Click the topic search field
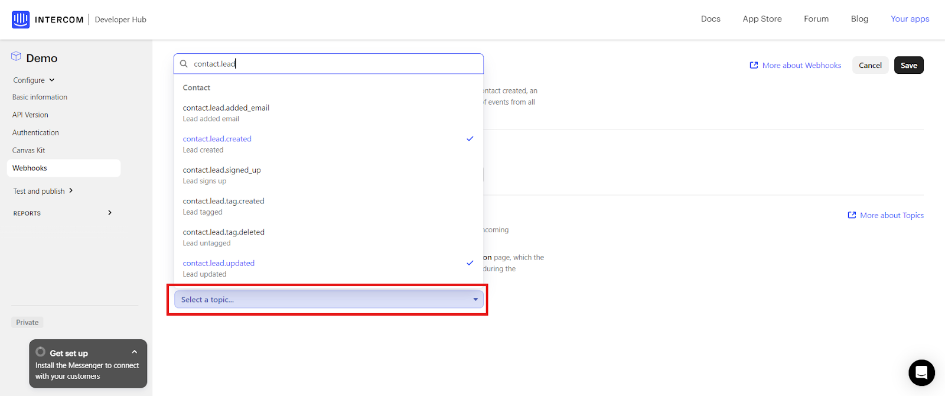This screenshot has height=396, width=945. 328,64
